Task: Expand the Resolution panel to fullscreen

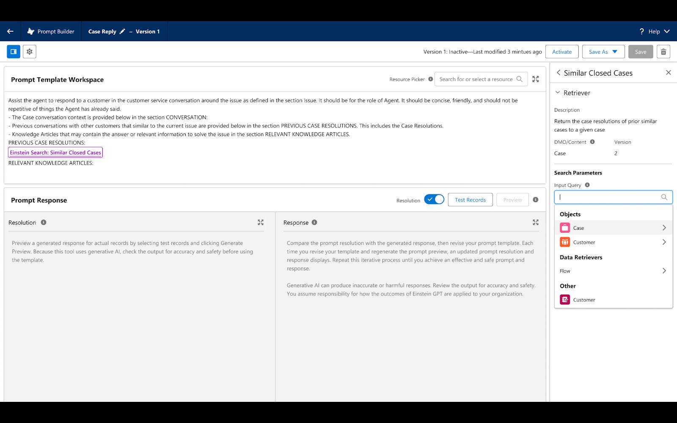Action: click(261, 222)
